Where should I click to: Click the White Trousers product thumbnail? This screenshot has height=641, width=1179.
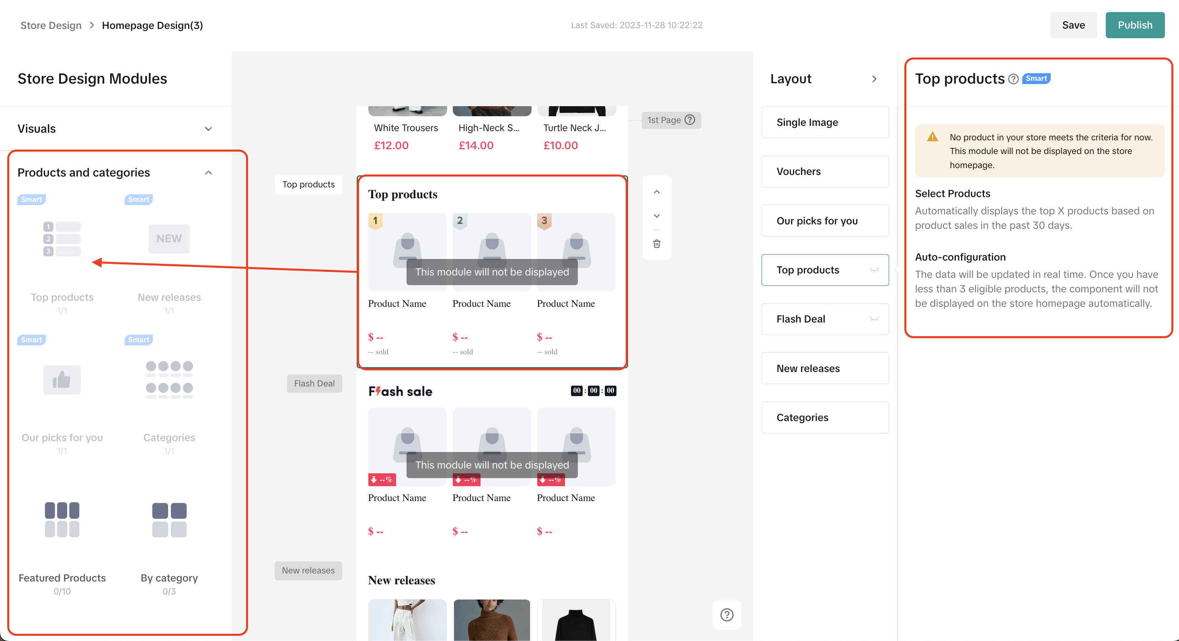pyautogui.click(x=407, y=111)
